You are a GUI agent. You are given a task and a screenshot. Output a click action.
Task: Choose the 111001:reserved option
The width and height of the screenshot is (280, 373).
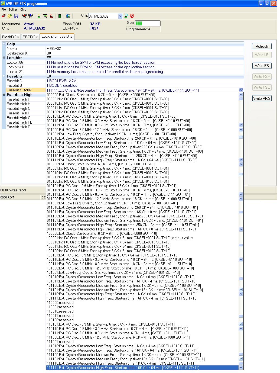click(x=142, y=342)
